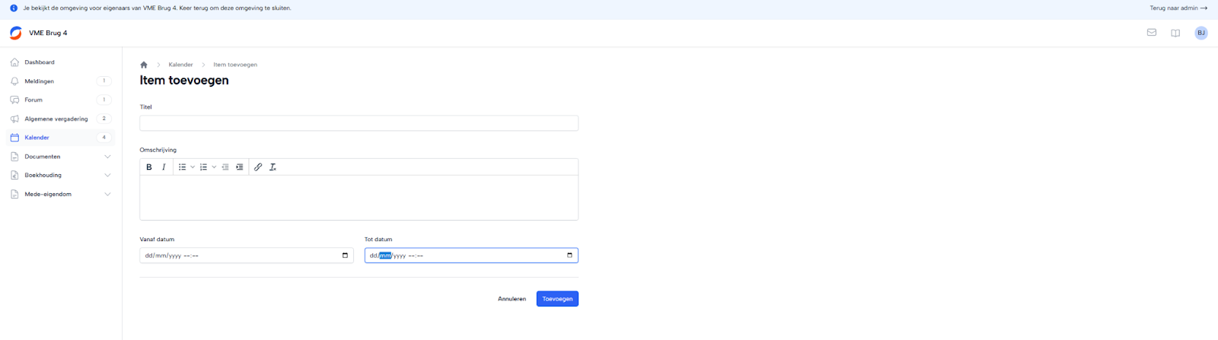Screen dimensions: 1218x340
Task: Expand the Documenten sidebar section
Action: click(x=107, y=157)
